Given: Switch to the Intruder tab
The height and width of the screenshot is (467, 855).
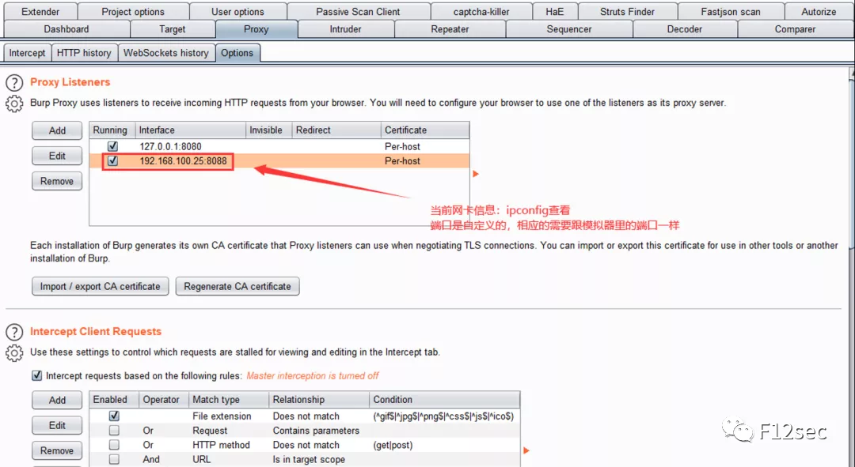Looking at the screenshot, I should (x=345, y=29).
